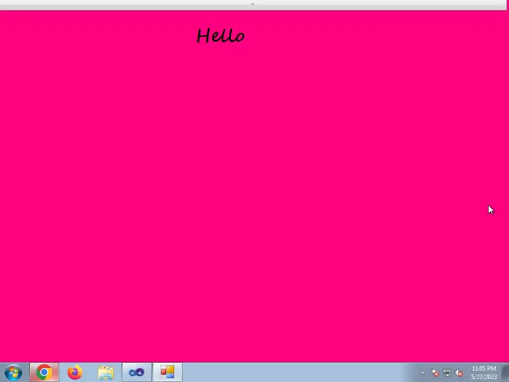Open the Windows Start menu orb

click(x=13, y=372)
